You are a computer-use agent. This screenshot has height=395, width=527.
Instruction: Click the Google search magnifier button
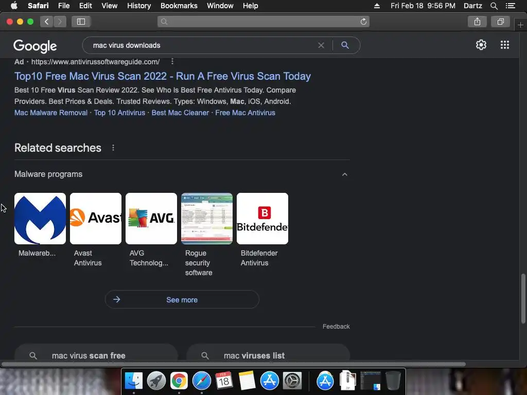[345, 45]
